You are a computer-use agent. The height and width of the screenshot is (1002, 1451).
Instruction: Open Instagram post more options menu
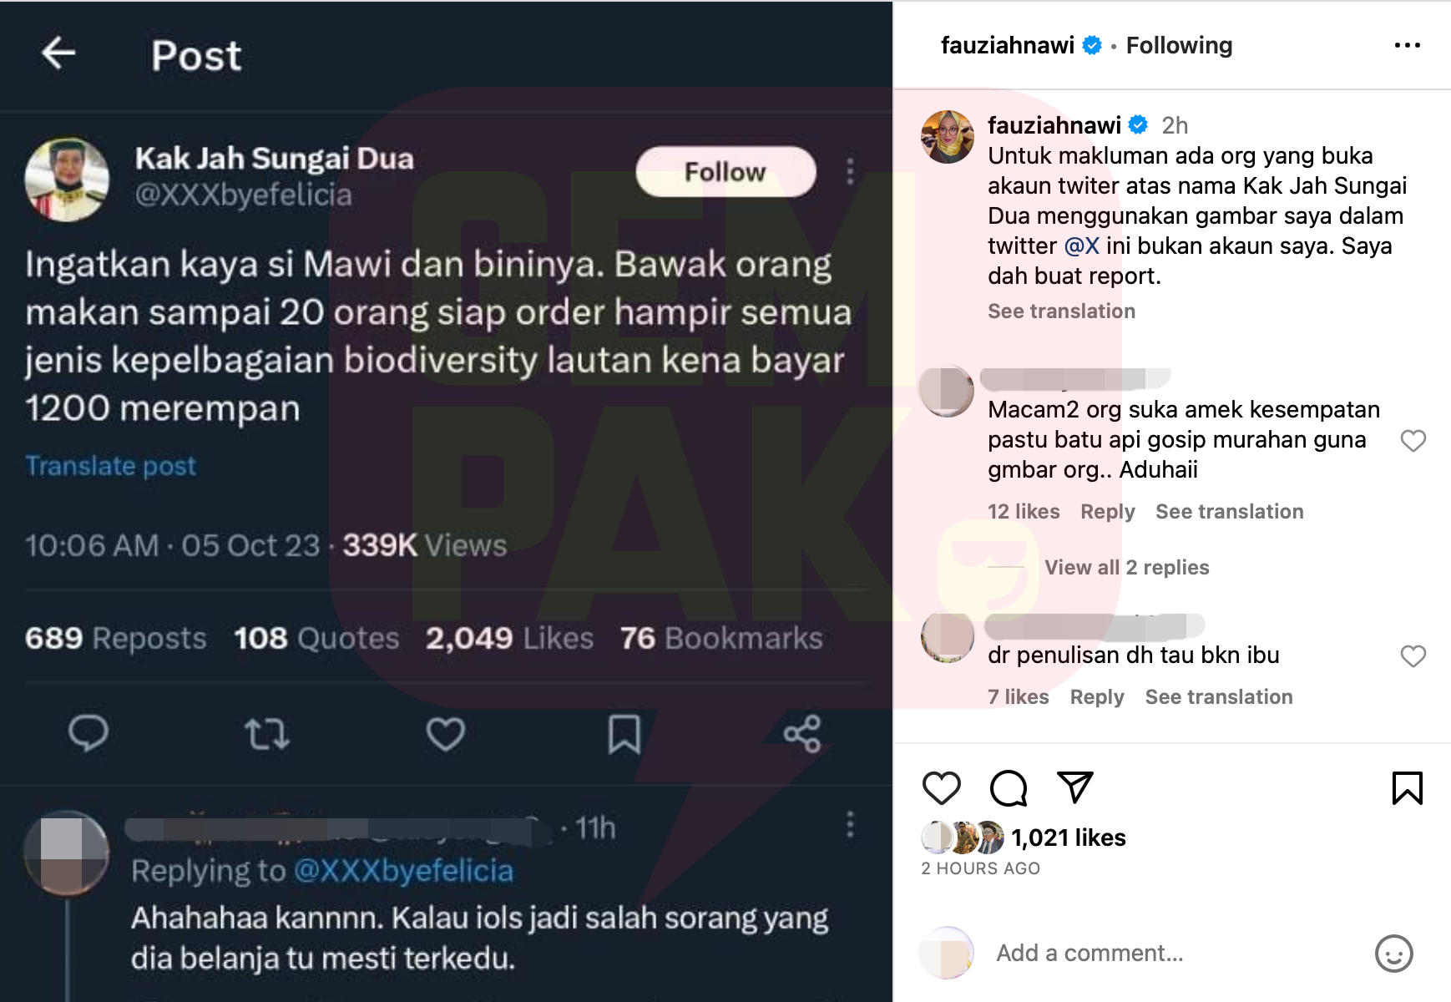[1408, 45]
